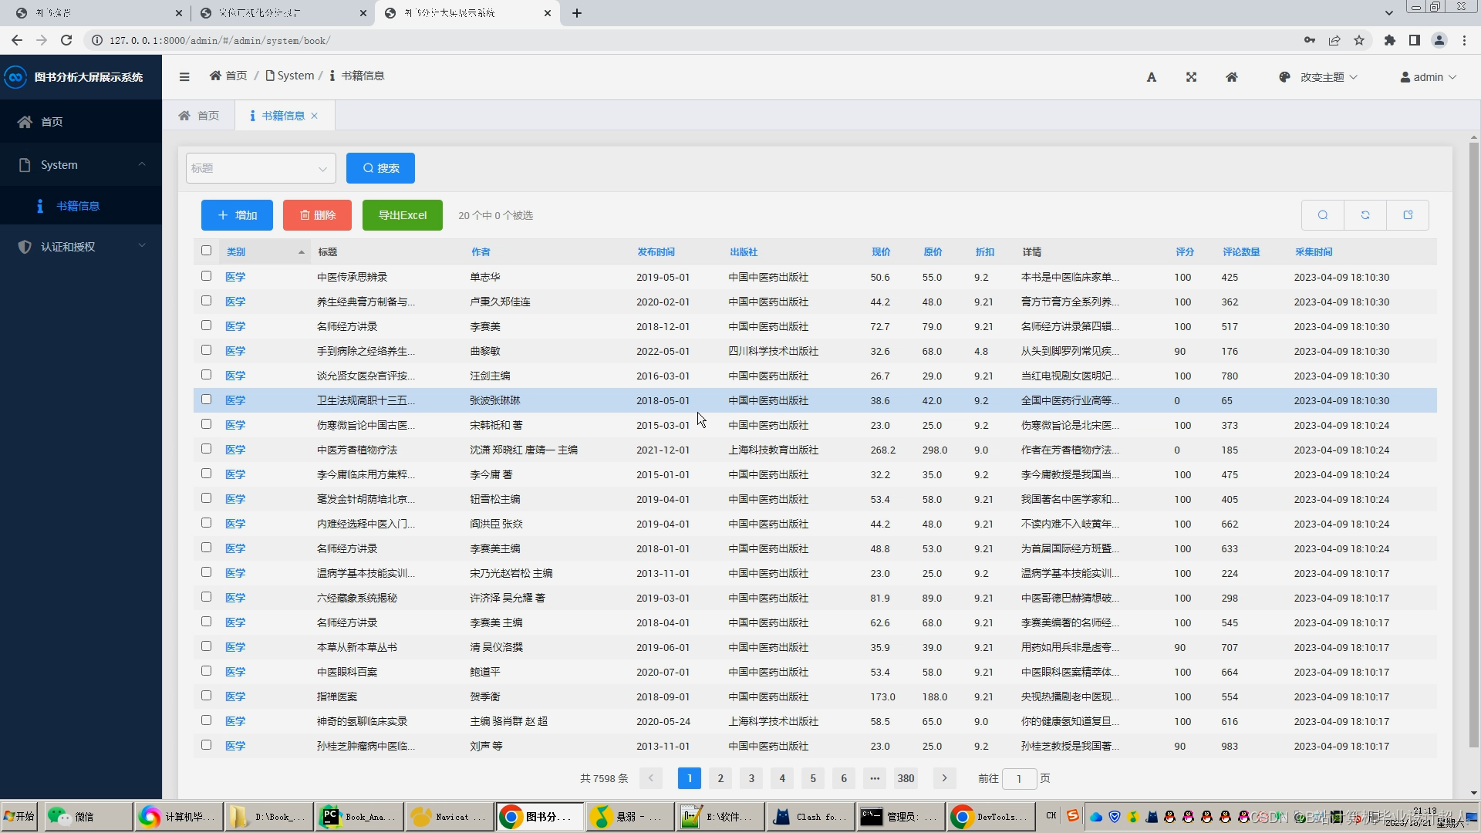The image size is (1481, 833).
Task: Click the red 删除 button
Action: tap(317, 215)
